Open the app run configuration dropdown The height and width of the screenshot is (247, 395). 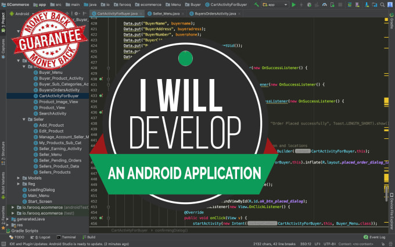coord(275,5)
